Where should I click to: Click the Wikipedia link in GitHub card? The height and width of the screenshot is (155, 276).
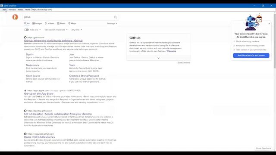(171, 51)
